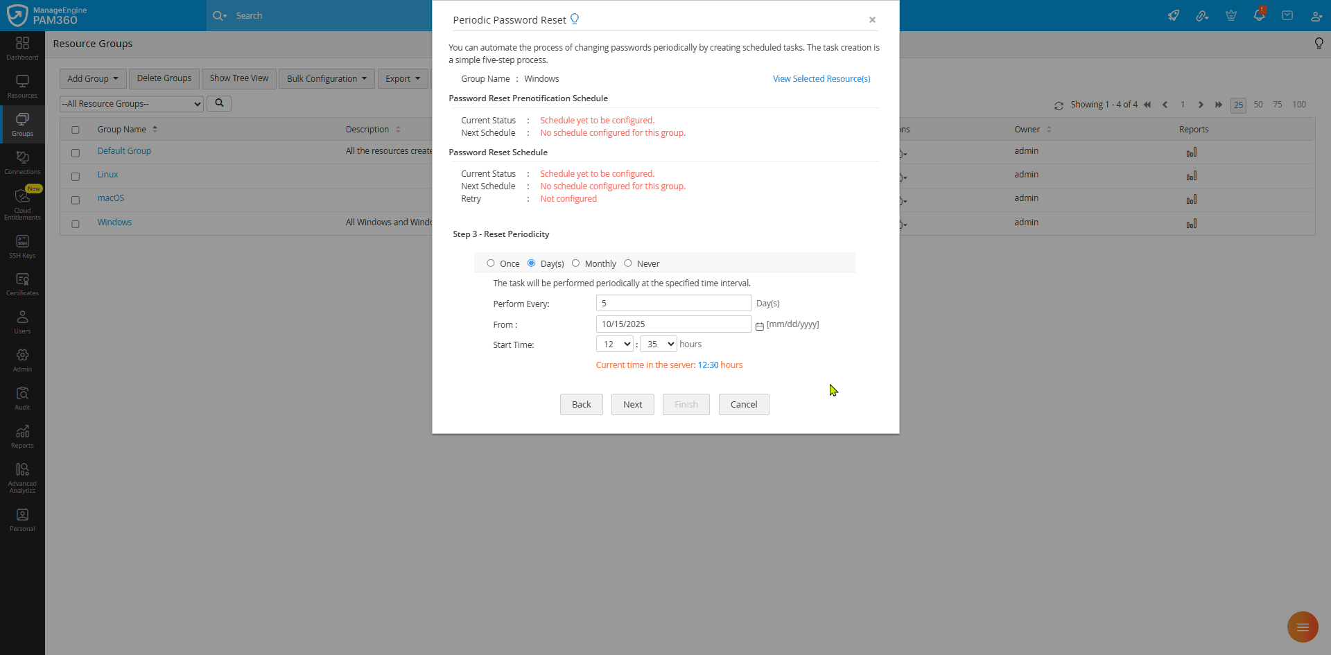The height and width of the screenshot is (655, 1331).
Task: Open the floating orange menu button
Action: 1303,627
